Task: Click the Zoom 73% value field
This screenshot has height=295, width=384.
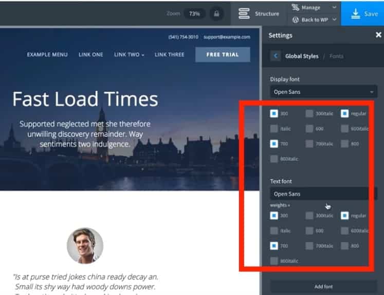Action: tap(194, 14)
